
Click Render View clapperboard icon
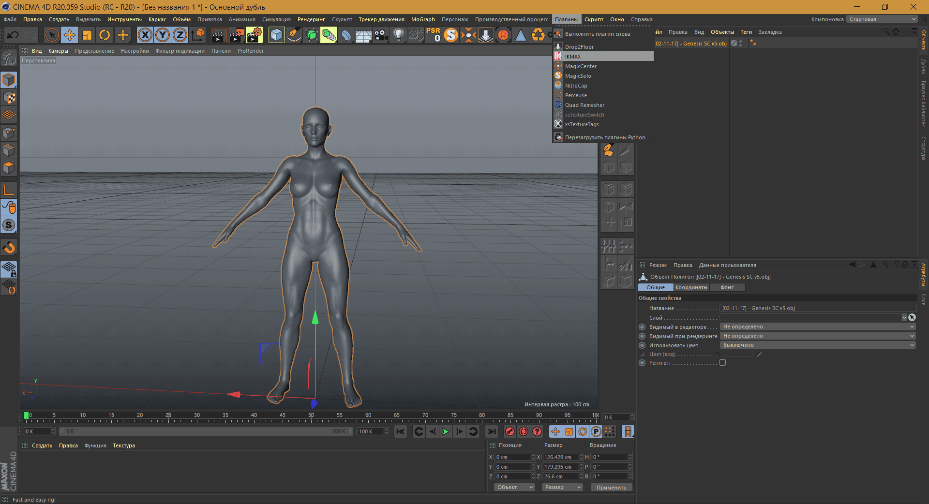219,35
